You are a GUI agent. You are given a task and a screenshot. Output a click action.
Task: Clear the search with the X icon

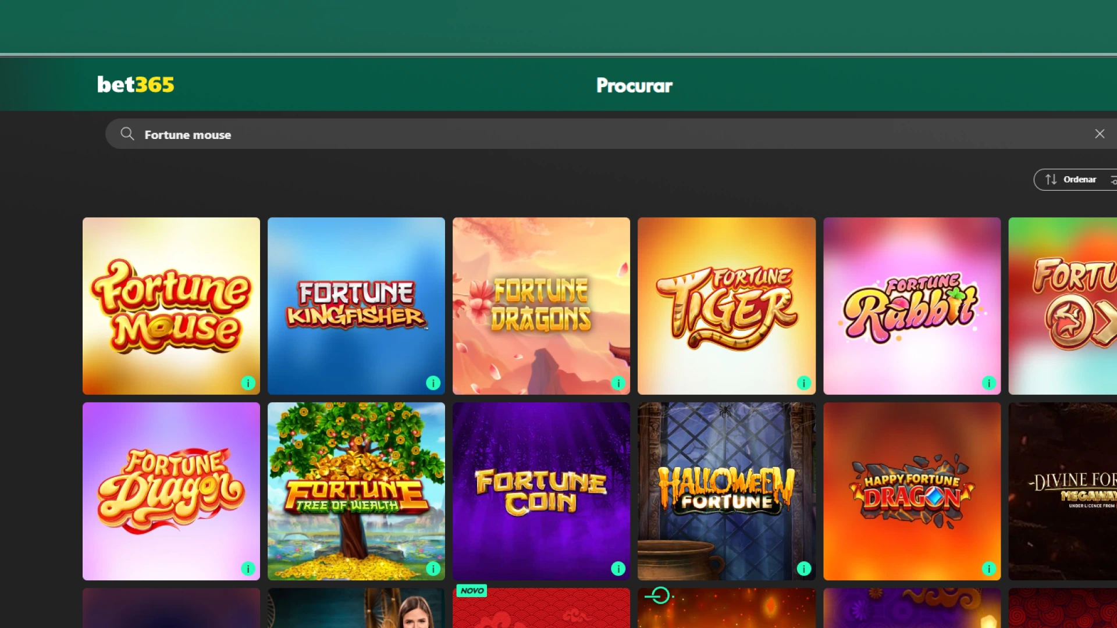click(1100, 134)
